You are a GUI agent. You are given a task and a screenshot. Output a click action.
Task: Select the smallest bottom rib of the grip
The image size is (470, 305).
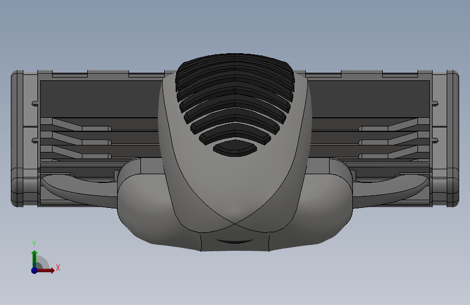click(x=235, y=148)
